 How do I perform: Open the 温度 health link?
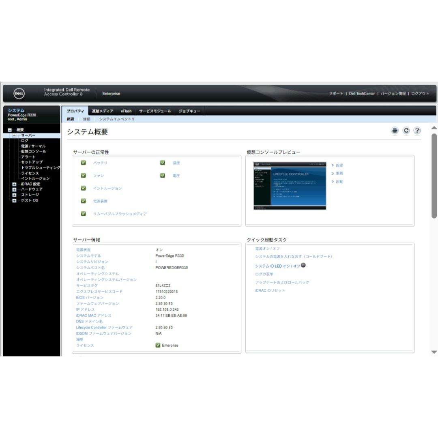click(x=176, y=163)
